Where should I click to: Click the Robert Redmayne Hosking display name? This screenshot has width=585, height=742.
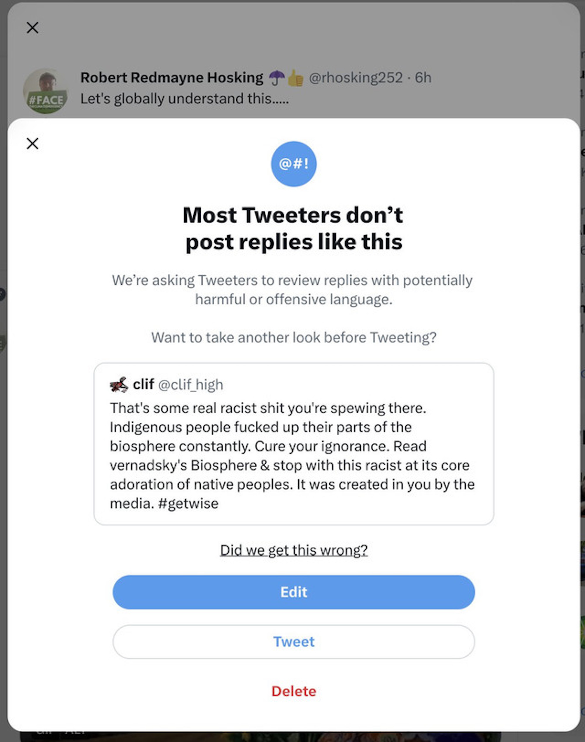click(x=172, y=78)
